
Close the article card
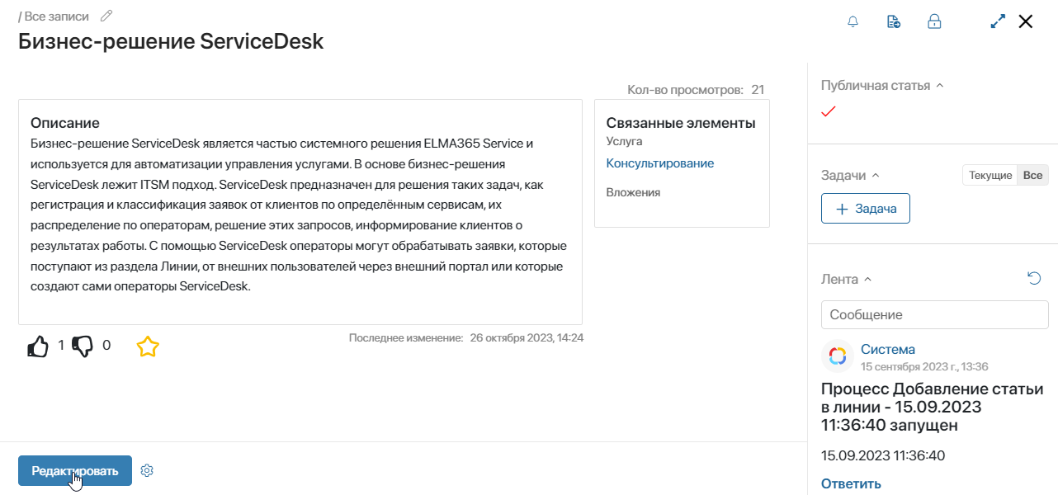[1026, 21]
